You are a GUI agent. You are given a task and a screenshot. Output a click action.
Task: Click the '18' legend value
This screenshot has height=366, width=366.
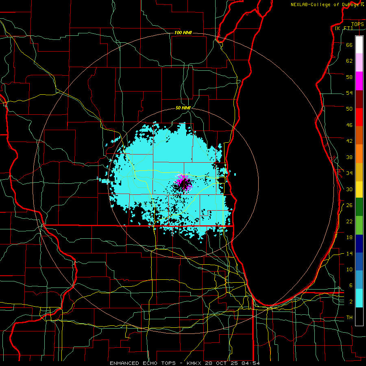[349, 237]
